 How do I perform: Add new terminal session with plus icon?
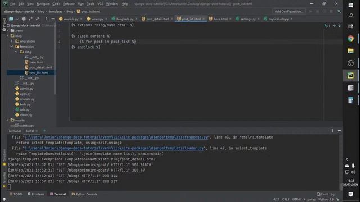[x=44, y=131]
